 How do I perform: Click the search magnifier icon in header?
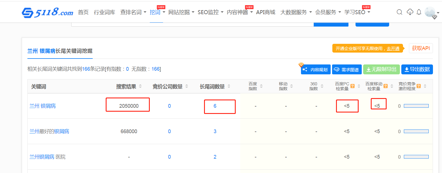click(399, 12)
